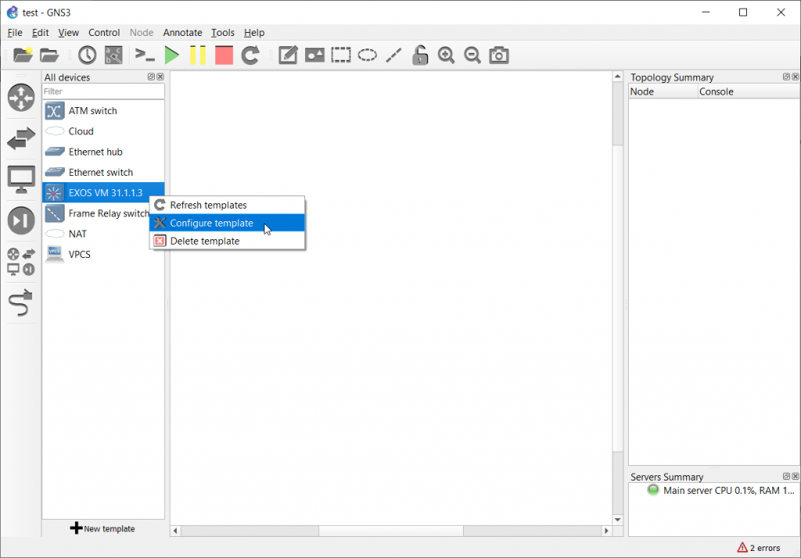This screenshot has width=801, height=558.
Task: Click the Add a note icon
Action: 288,55
